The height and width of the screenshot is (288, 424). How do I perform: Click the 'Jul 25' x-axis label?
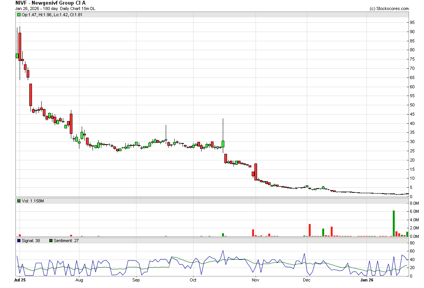click(x=20, y=280)
